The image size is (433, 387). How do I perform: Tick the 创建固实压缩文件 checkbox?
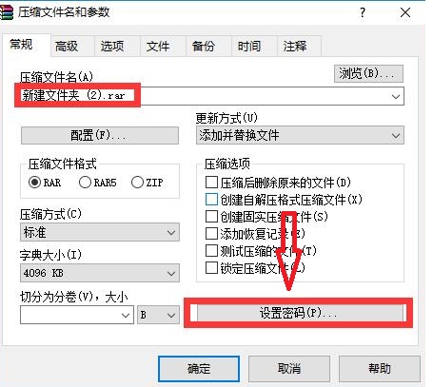click(x=211, y=217)
